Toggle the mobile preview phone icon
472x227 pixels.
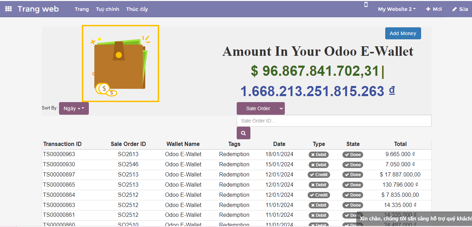click(x=366, y=5)
